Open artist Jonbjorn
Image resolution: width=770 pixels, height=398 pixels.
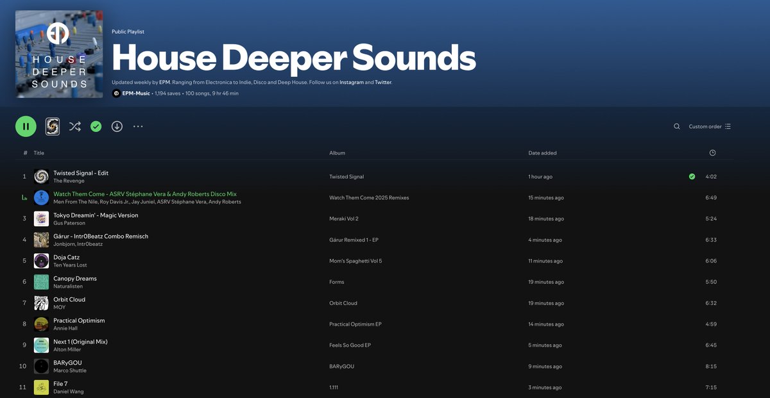point(64,244)
